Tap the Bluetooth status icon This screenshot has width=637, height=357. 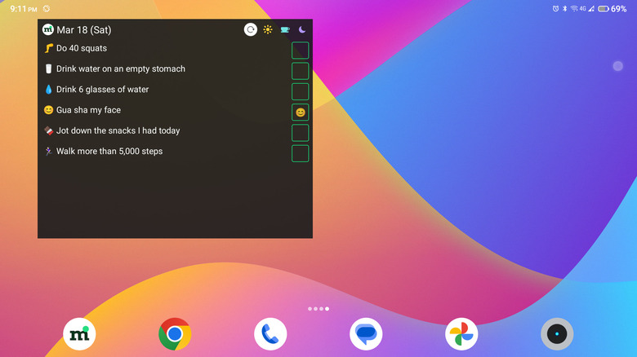564,8
